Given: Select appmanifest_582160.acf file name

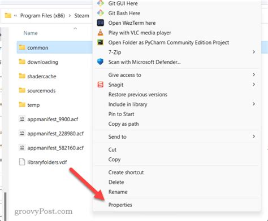Looking at the screenshot, I should click(55, 148).
